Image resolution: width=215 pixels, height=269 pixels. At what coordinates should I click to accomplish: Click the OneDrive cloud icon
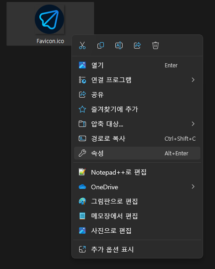pyautogui.click(x=82, y=187)
